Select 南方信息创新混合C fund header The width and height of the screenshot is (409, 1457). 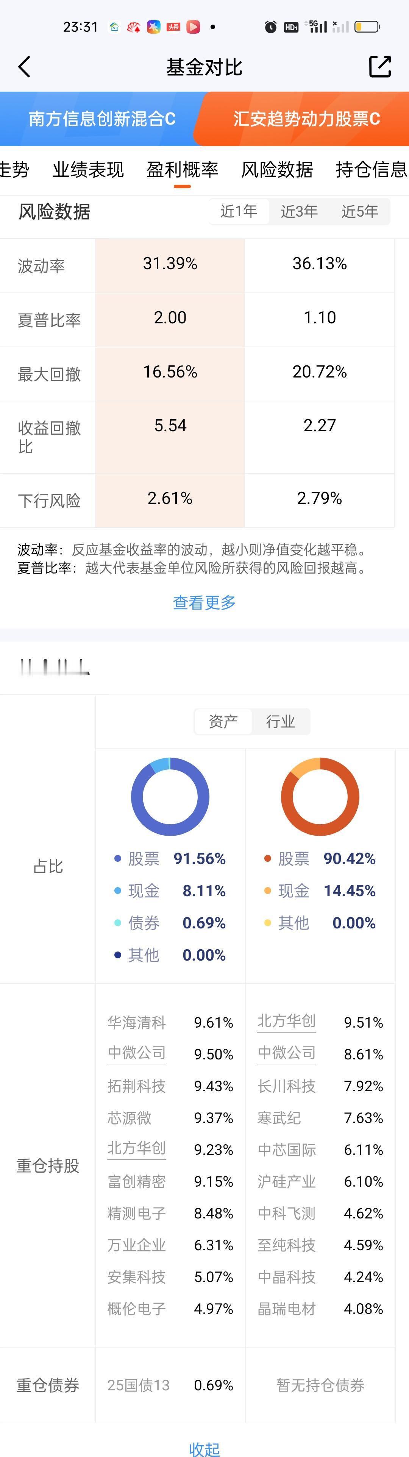102,119
